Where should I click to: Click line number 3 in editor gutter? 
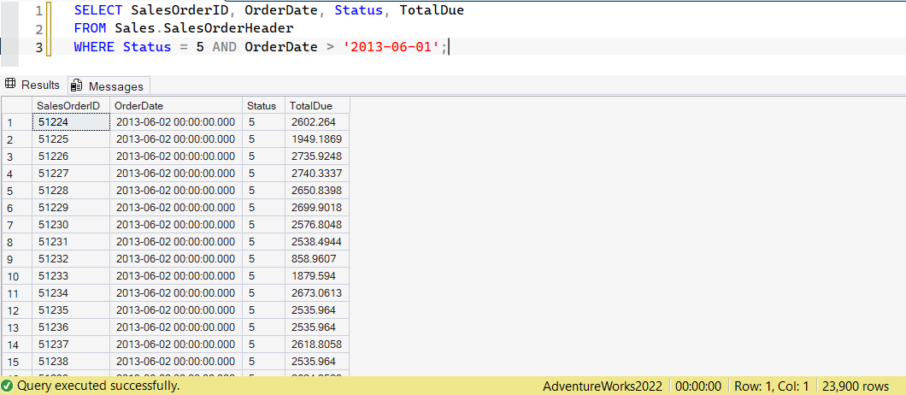coord(38,47)
